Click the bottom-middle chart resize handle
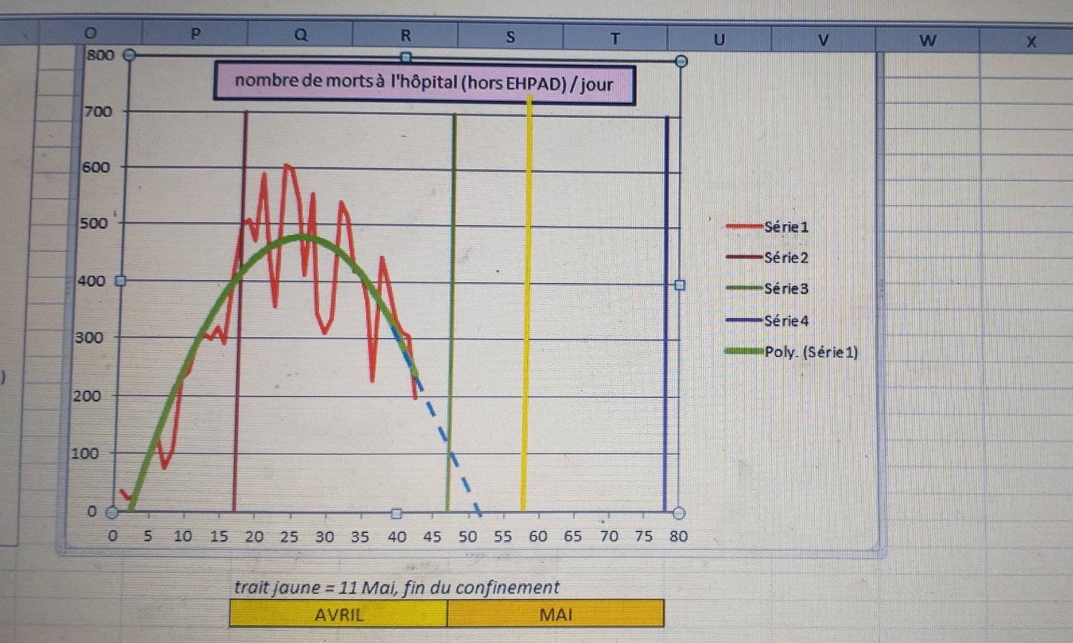Image resolution: width=1073 pixels, height=643 pixels. (396, 513)
